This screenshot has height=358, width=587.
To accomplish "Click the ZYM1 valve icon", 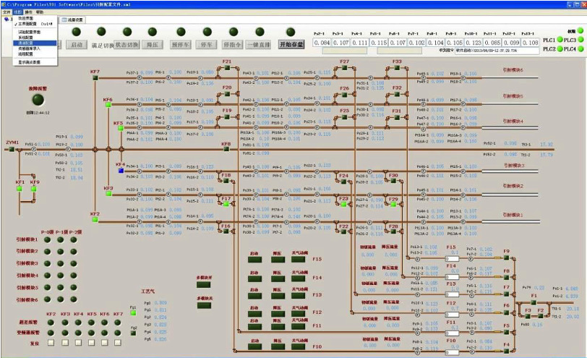I will coord(12,150).
